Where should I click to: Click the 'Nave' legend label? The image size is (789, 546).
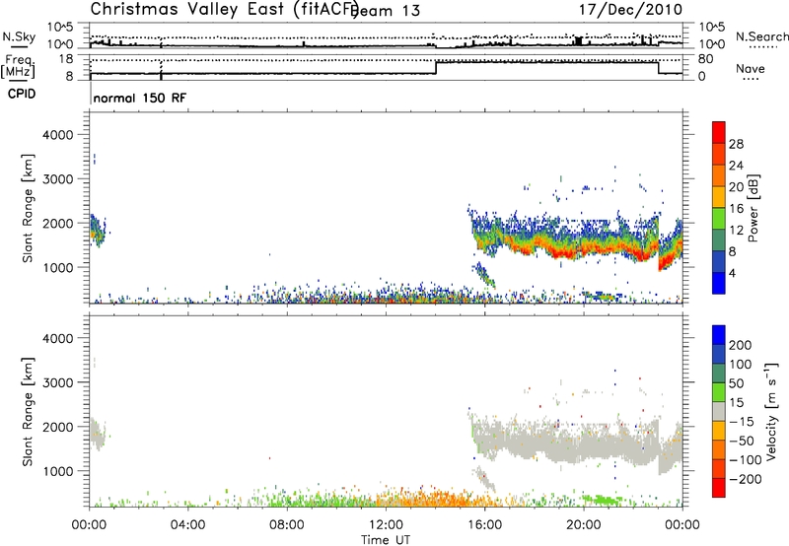(751, 68)
